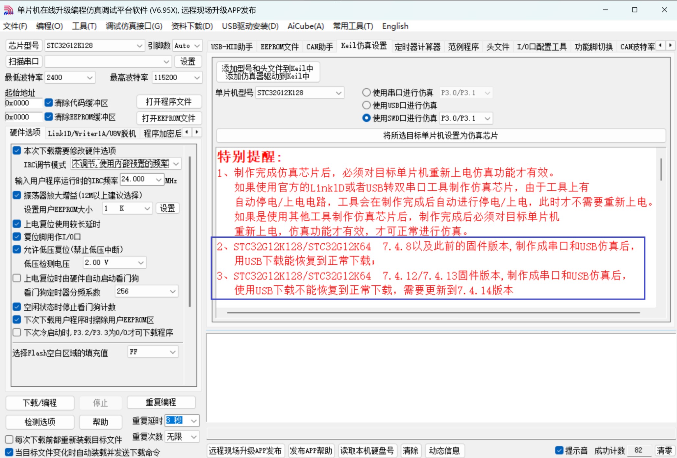Toggle 复位脚用作I/O口 checkbox
Viewport: 677px width, 458px height.
tap(17, 237)
